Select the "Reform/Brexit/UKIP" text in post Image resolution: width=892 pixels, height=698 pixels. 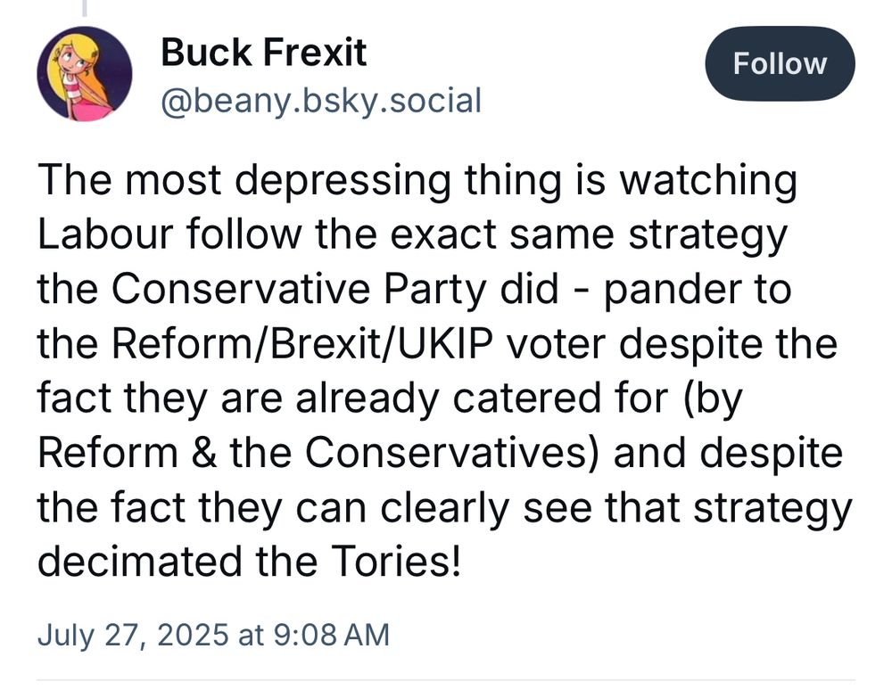click(302, 344)
